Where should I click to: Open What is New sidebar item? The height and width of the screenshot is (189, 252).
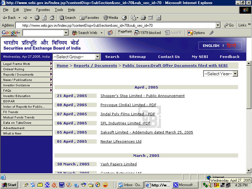26,133
